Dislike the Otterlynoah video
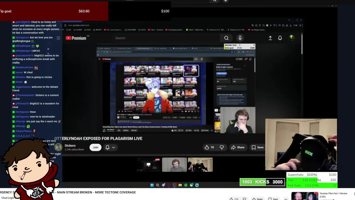This screenshot has width=355, height=200. point(222,147)
